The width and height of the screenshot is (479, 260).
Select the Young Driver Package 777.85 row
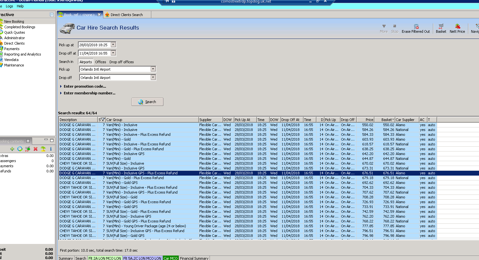(248, 226)
